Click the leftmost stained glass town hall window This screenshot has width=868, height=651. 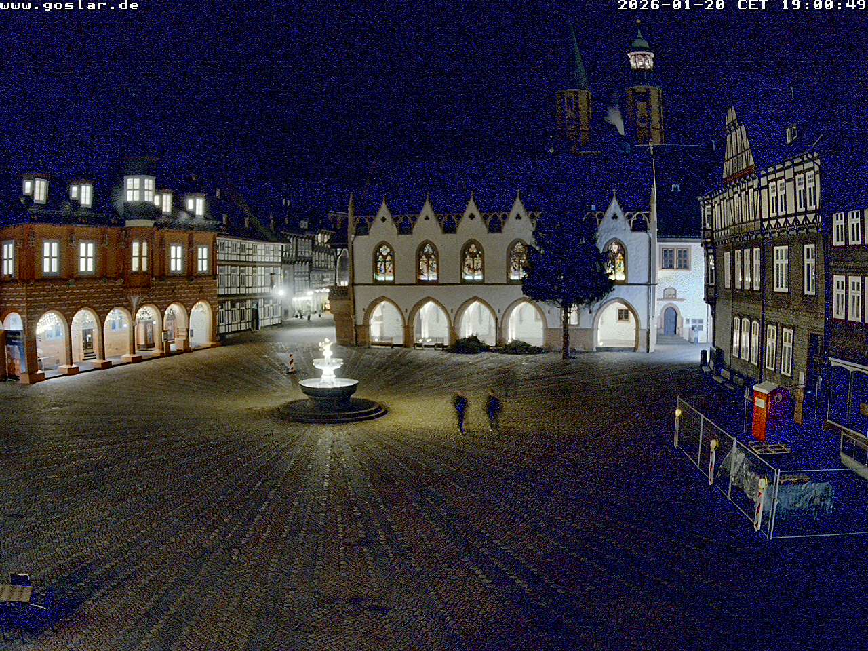click(384, 262)
